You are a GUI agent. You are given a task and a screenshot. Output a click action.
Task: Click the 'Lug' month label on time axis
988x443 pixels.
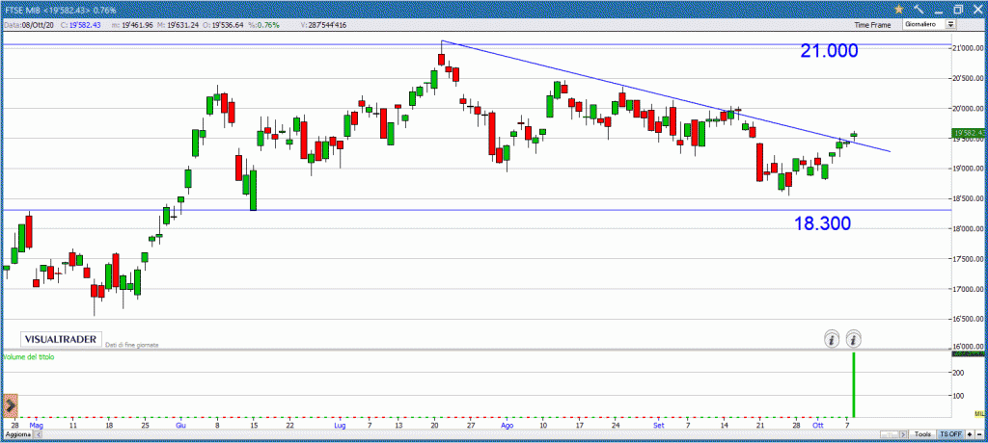tap(341, 425)
